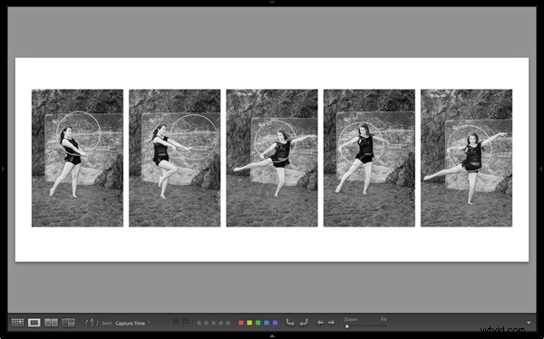This screenshot has width=544, height=339.
Task: Flag photo as pick
Action: (176, 323)
